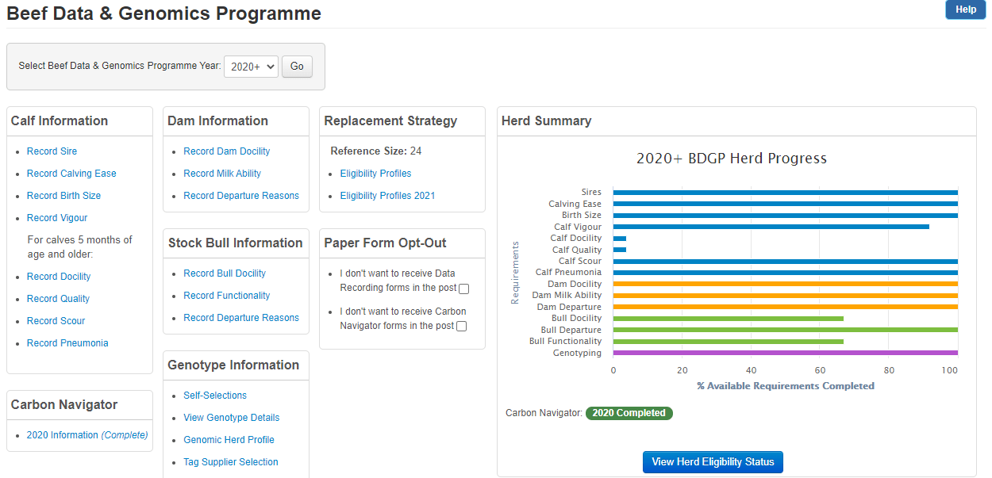The image size is (992, 478).
Task: Open Eligibility Profiles 2021 link
Action: pos(387,196)
